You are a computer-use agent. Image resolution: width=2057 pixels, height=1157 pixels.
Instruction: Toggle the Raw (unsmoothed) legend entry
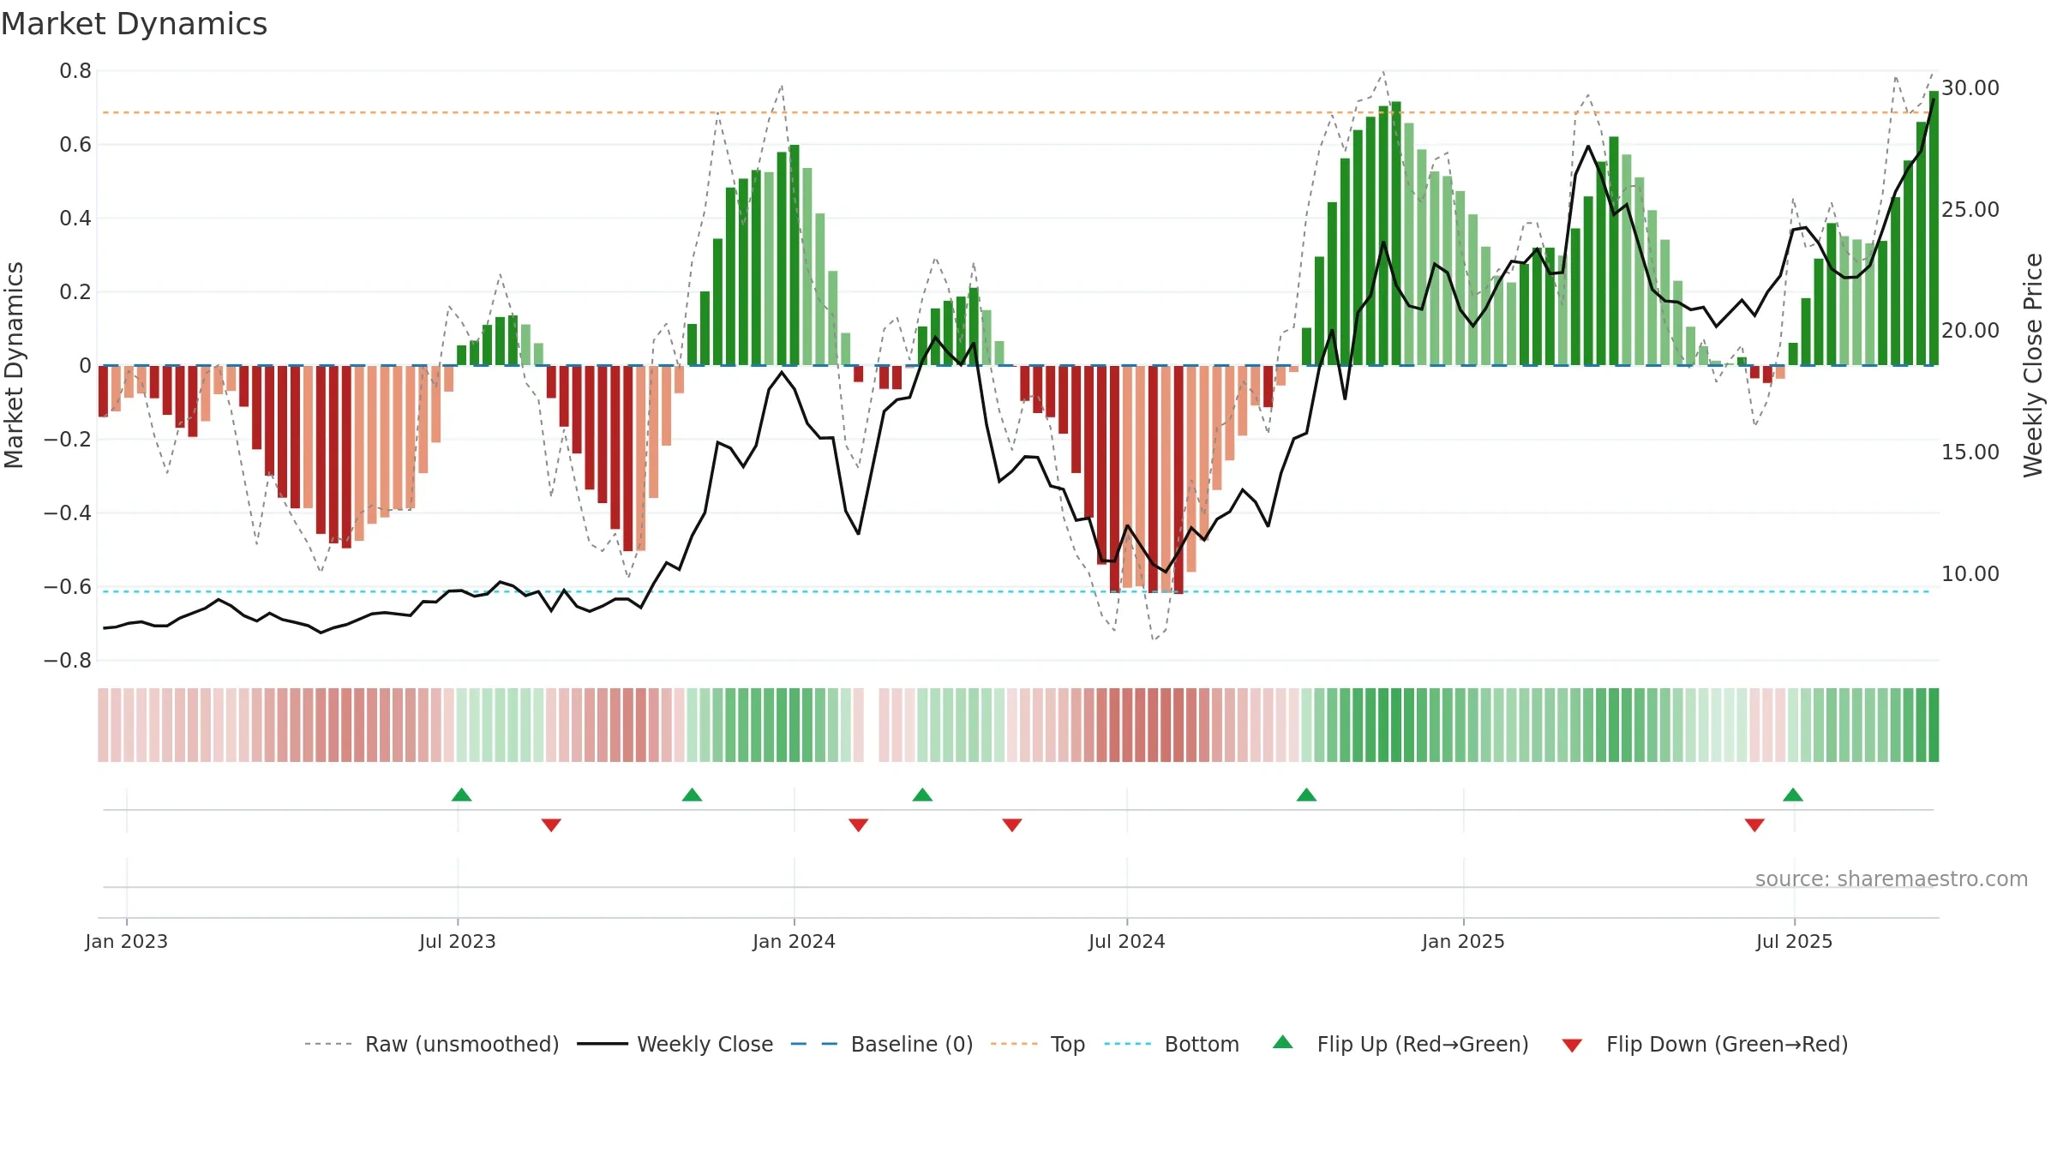click(x=432, y=1044)
